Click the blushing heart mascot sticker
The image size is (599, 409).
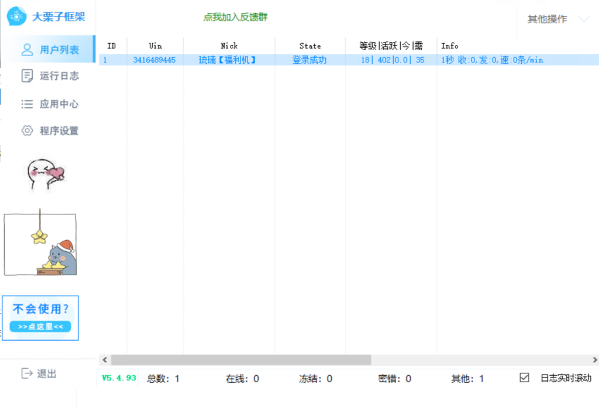coord(46,174)
